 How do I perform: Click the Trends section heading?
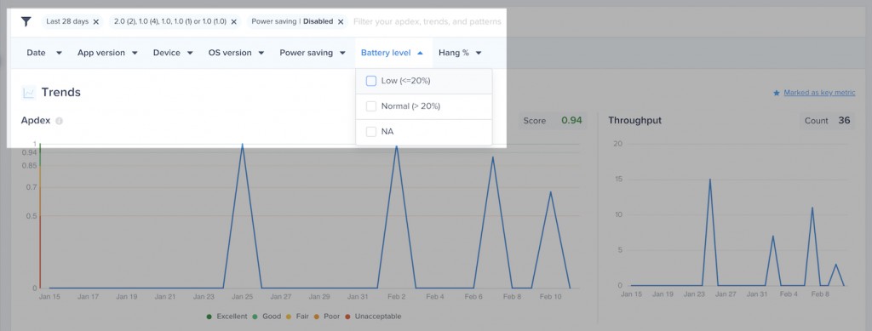[61, 92]
